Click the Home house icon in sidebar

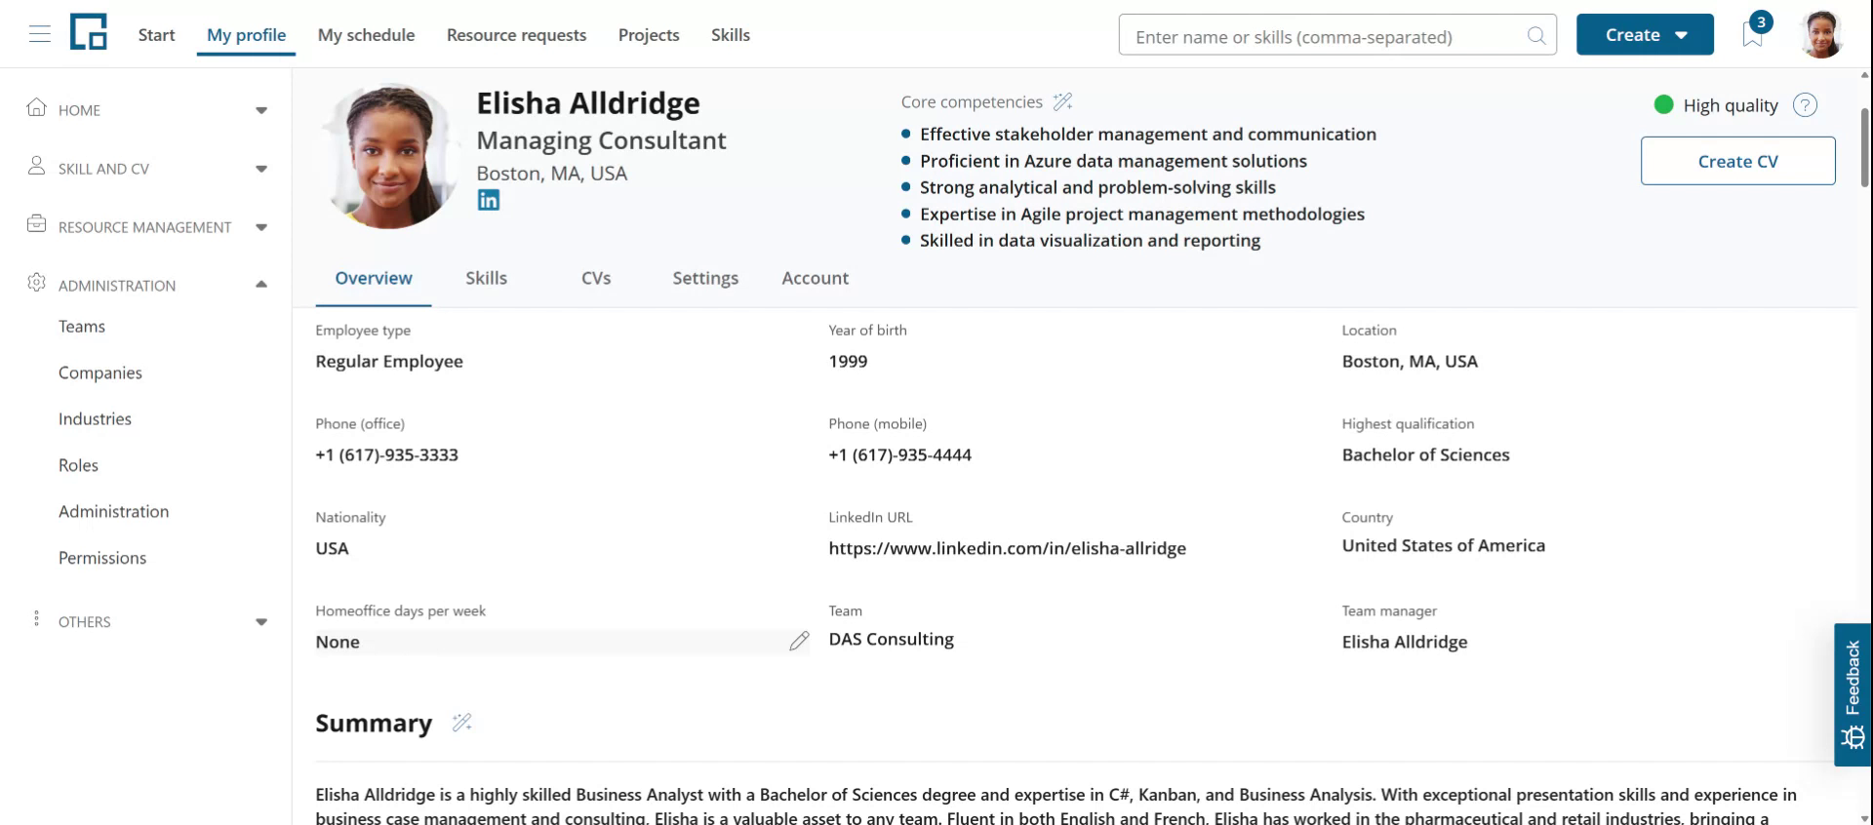[x=37, y=107]
